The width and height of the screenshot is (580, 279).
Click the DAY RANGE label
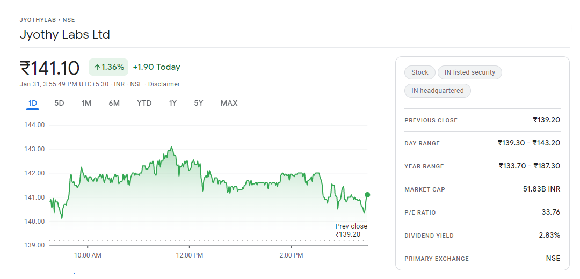tap(422, 143)
